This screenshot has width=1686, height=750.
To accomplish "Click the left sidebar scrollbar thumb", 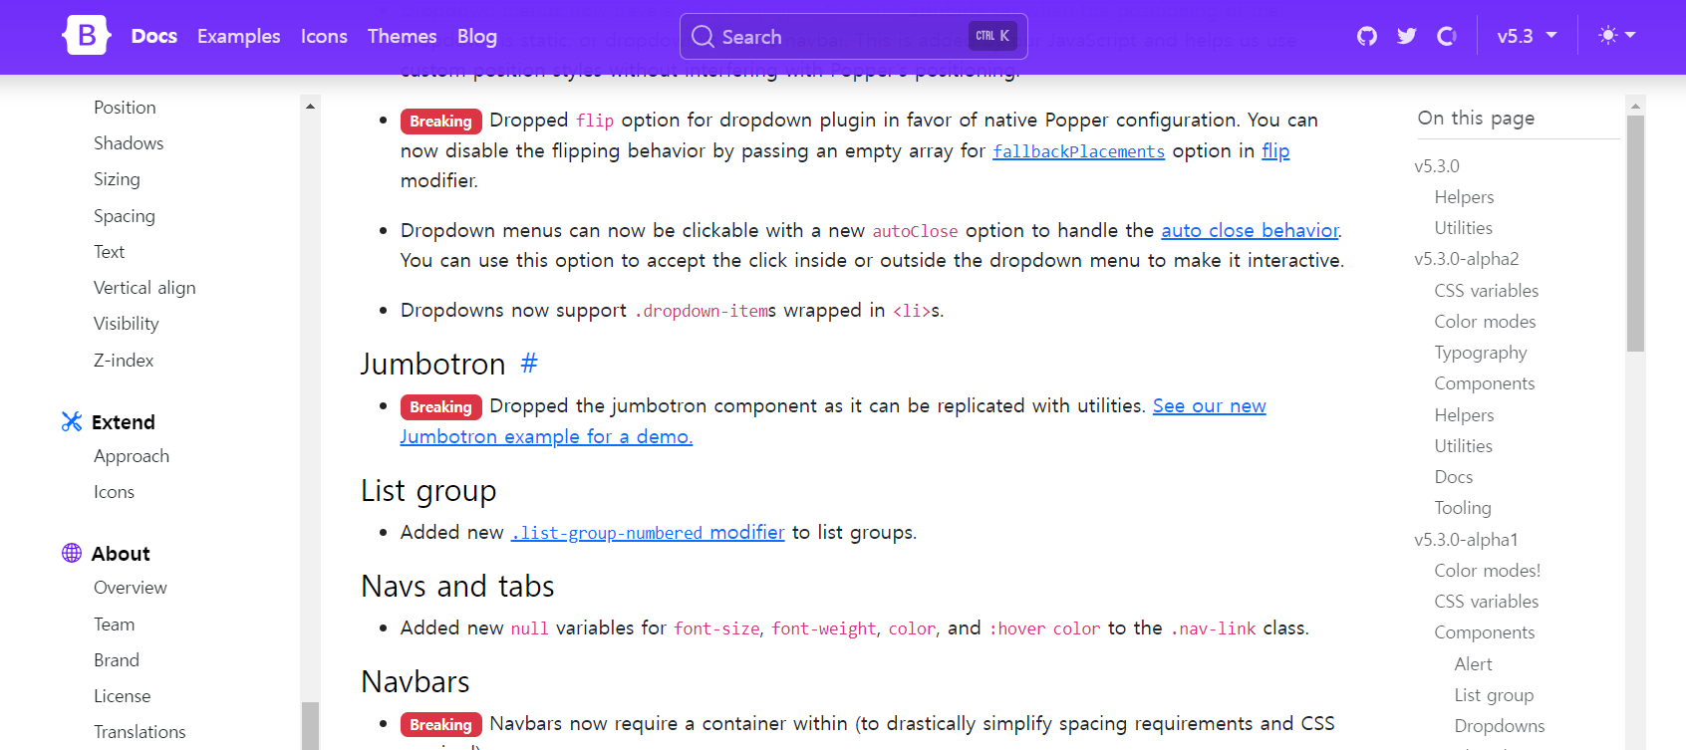I will point(310,726).
